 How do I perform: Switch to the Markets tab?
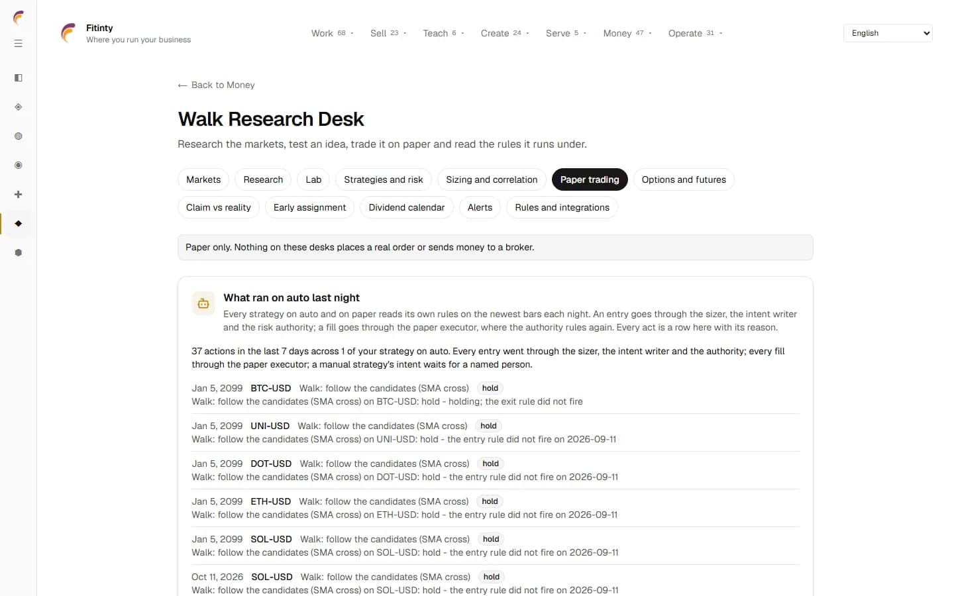pos(203,179)
